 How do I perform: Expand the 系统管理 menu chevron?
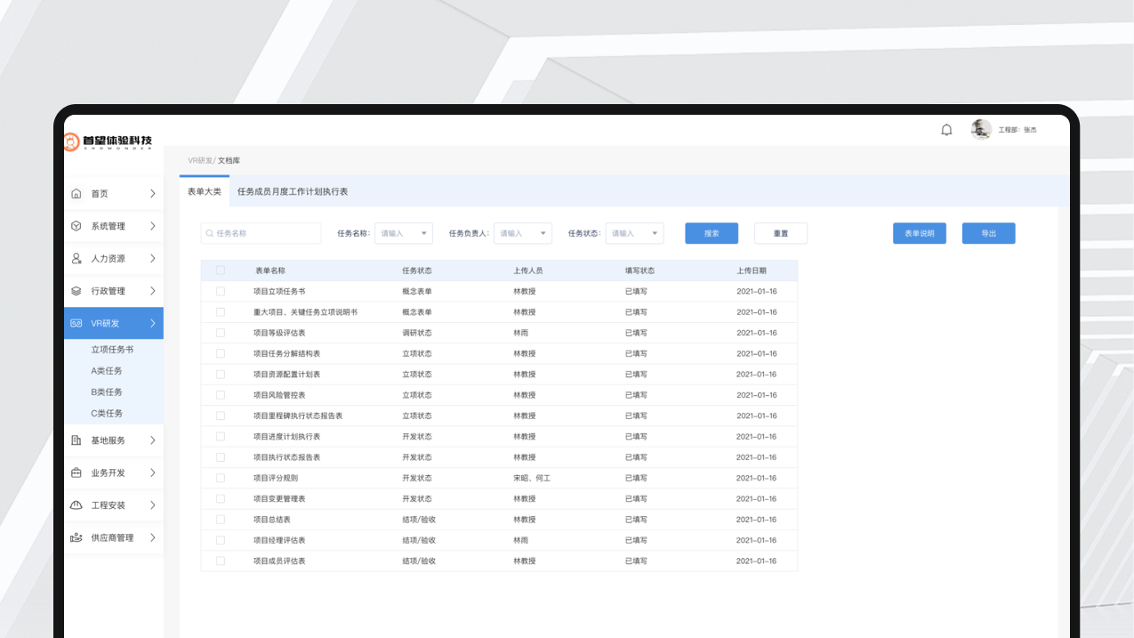[153, 226]
